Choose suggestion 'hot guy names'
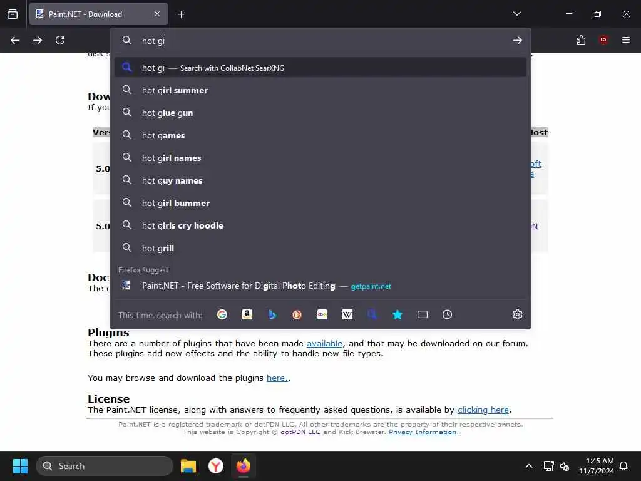 click(x=320, y=180)
